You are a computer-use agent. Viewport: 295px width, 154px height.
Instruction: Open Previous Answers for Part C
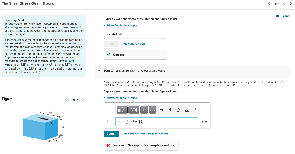(x=135, y=134)
